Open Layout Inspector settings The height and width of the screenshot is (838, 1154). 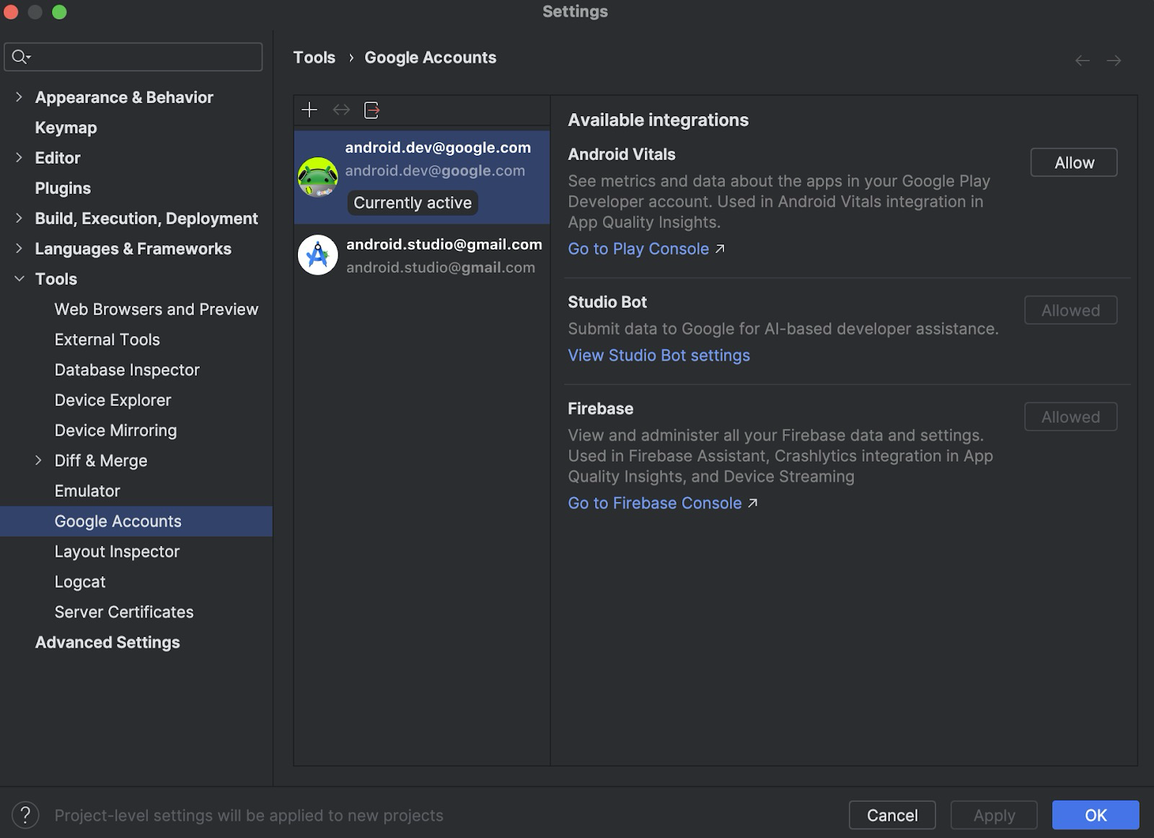point(117,552)
